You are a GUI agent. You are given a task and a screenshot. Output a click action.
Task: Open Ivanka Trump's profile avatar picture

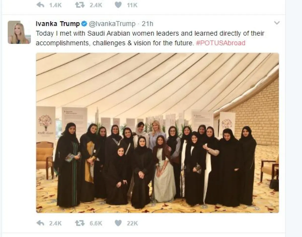(x=19, y=32)
